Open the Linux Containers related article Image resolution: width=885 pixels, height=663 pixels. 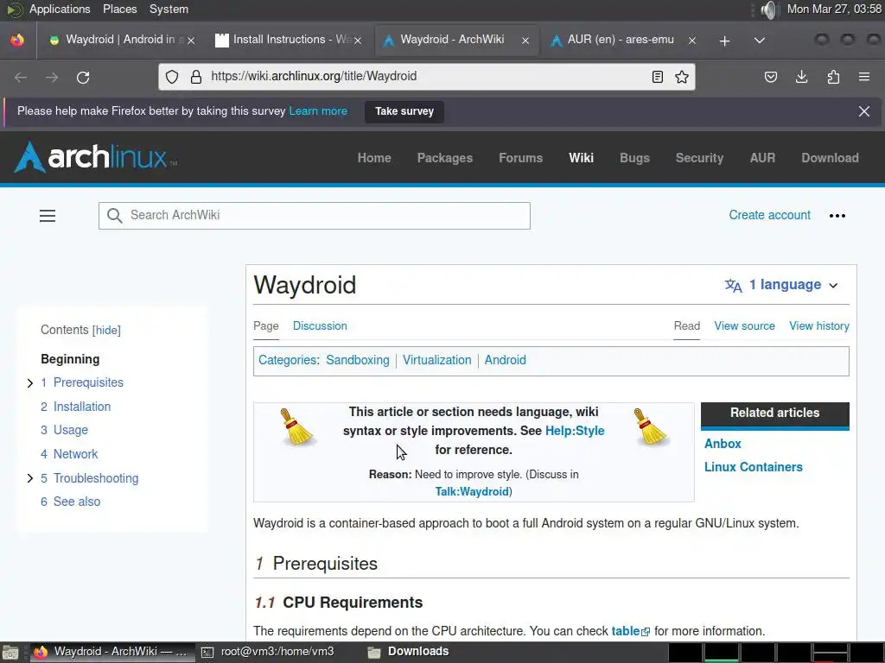point(753,467)
